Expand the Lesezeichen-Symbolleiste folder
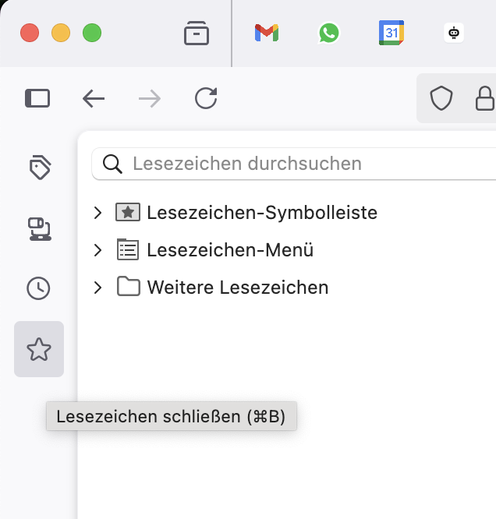The image size is (496, 519). pos(97,212)
